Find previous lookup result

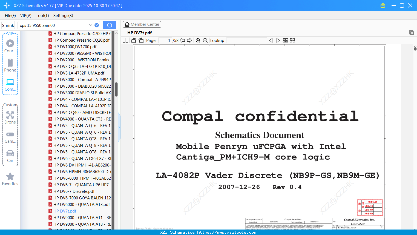tap(271, 41)
